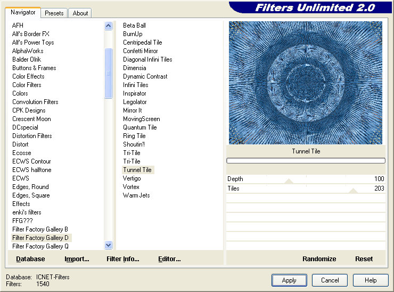
Task: Choose the Inspirator filter
Action: tap(134, 93)
